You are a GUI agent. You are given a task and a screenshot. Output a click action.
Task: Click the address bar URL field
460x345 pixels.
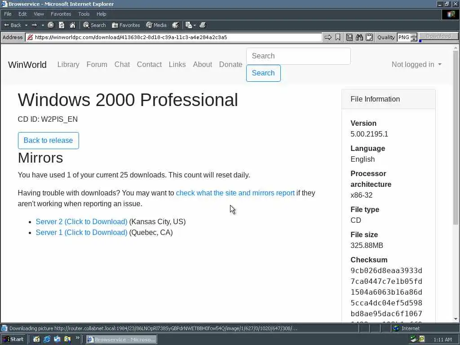click(178, 37)
